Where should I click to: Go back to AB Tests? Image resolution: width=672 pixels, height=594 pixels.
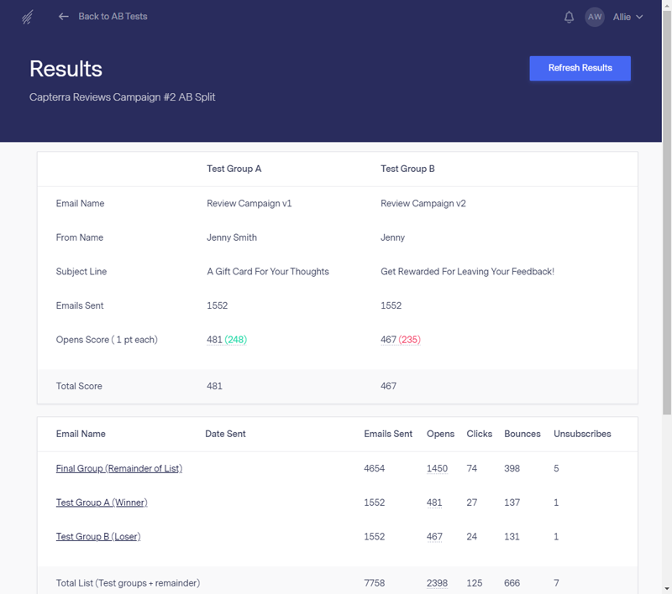point(113,17)
